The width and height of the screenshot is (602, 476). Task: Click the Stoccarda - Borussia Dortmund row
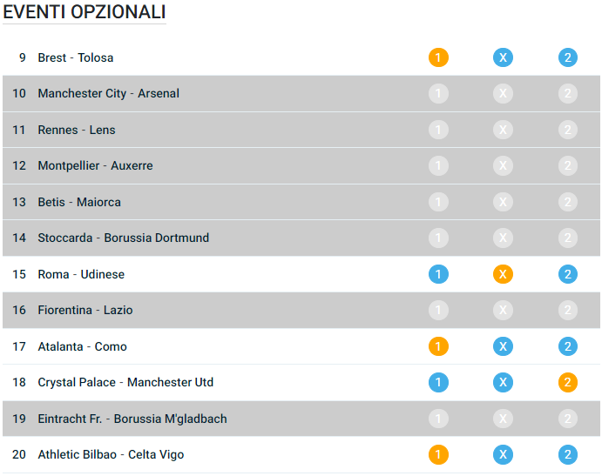point(123,238)
